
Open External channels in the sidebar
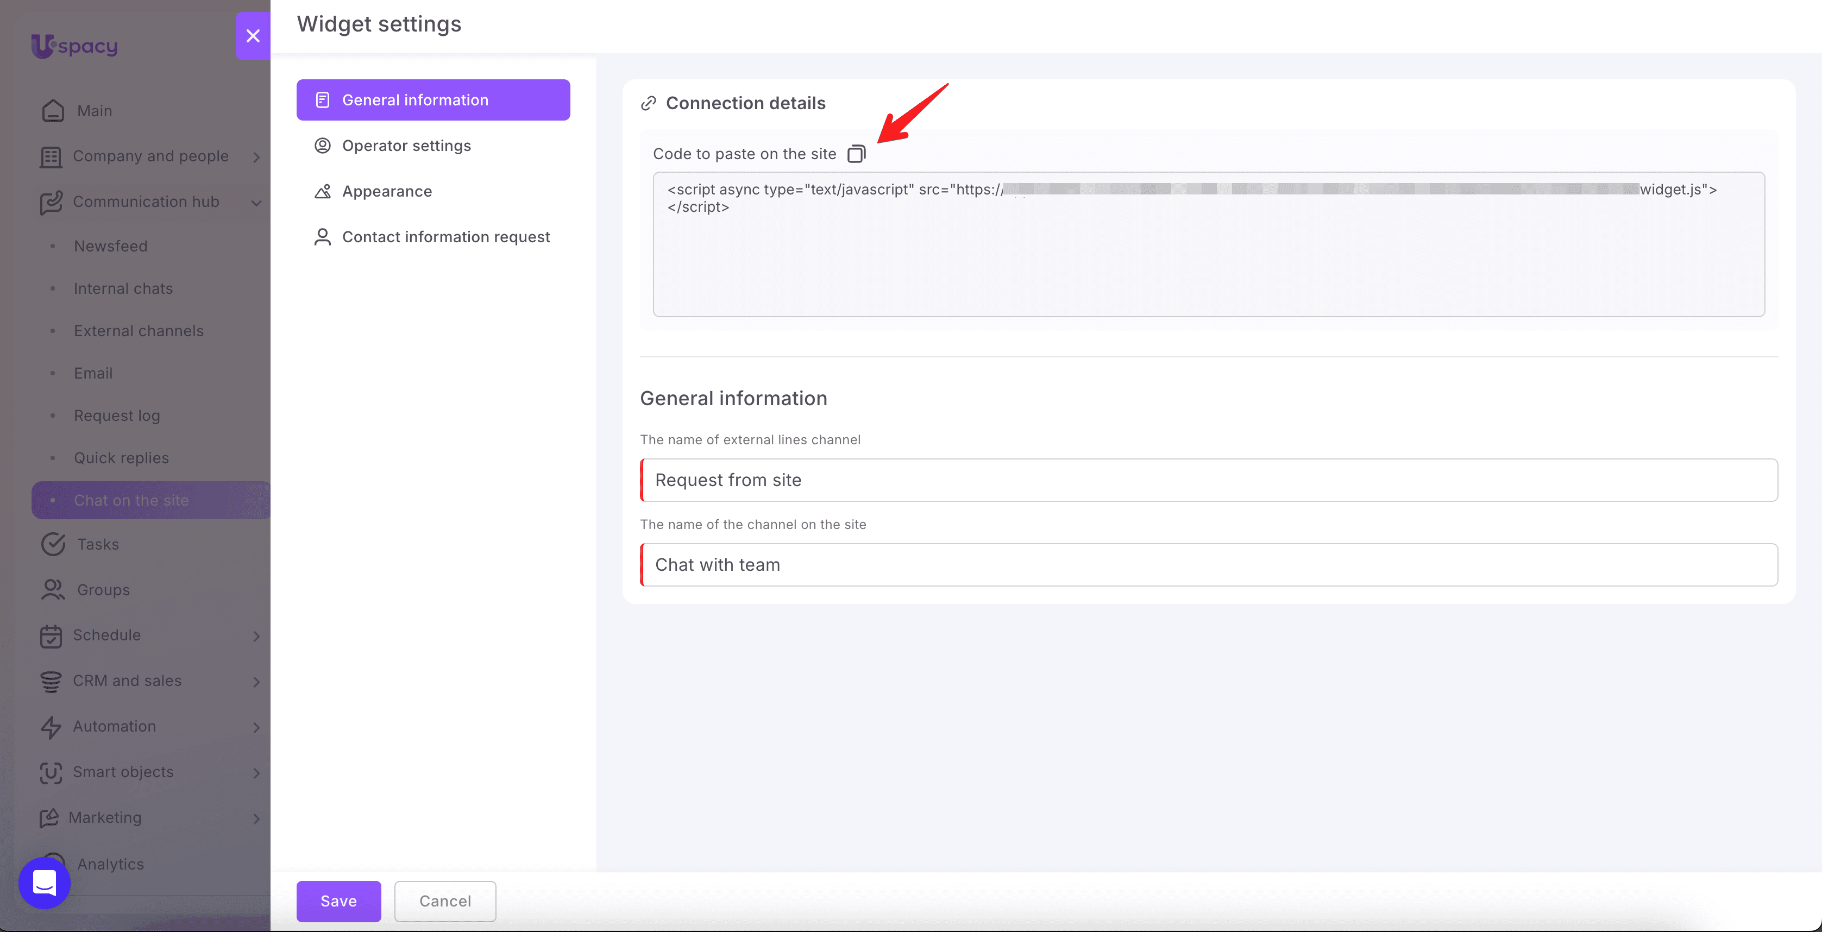click(x=139, y=331)
